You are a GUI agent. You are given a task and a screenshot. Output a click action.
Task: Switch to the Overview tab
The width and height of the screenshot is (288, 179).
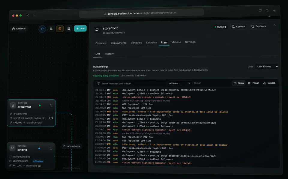coord(101,43)
